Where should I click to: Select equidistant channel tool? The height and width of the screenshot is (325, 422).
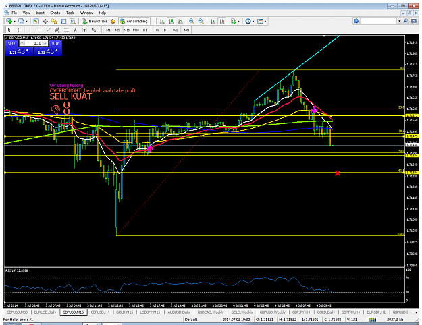57,30
